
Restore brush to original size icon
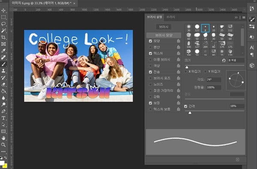tap(224, 60)
